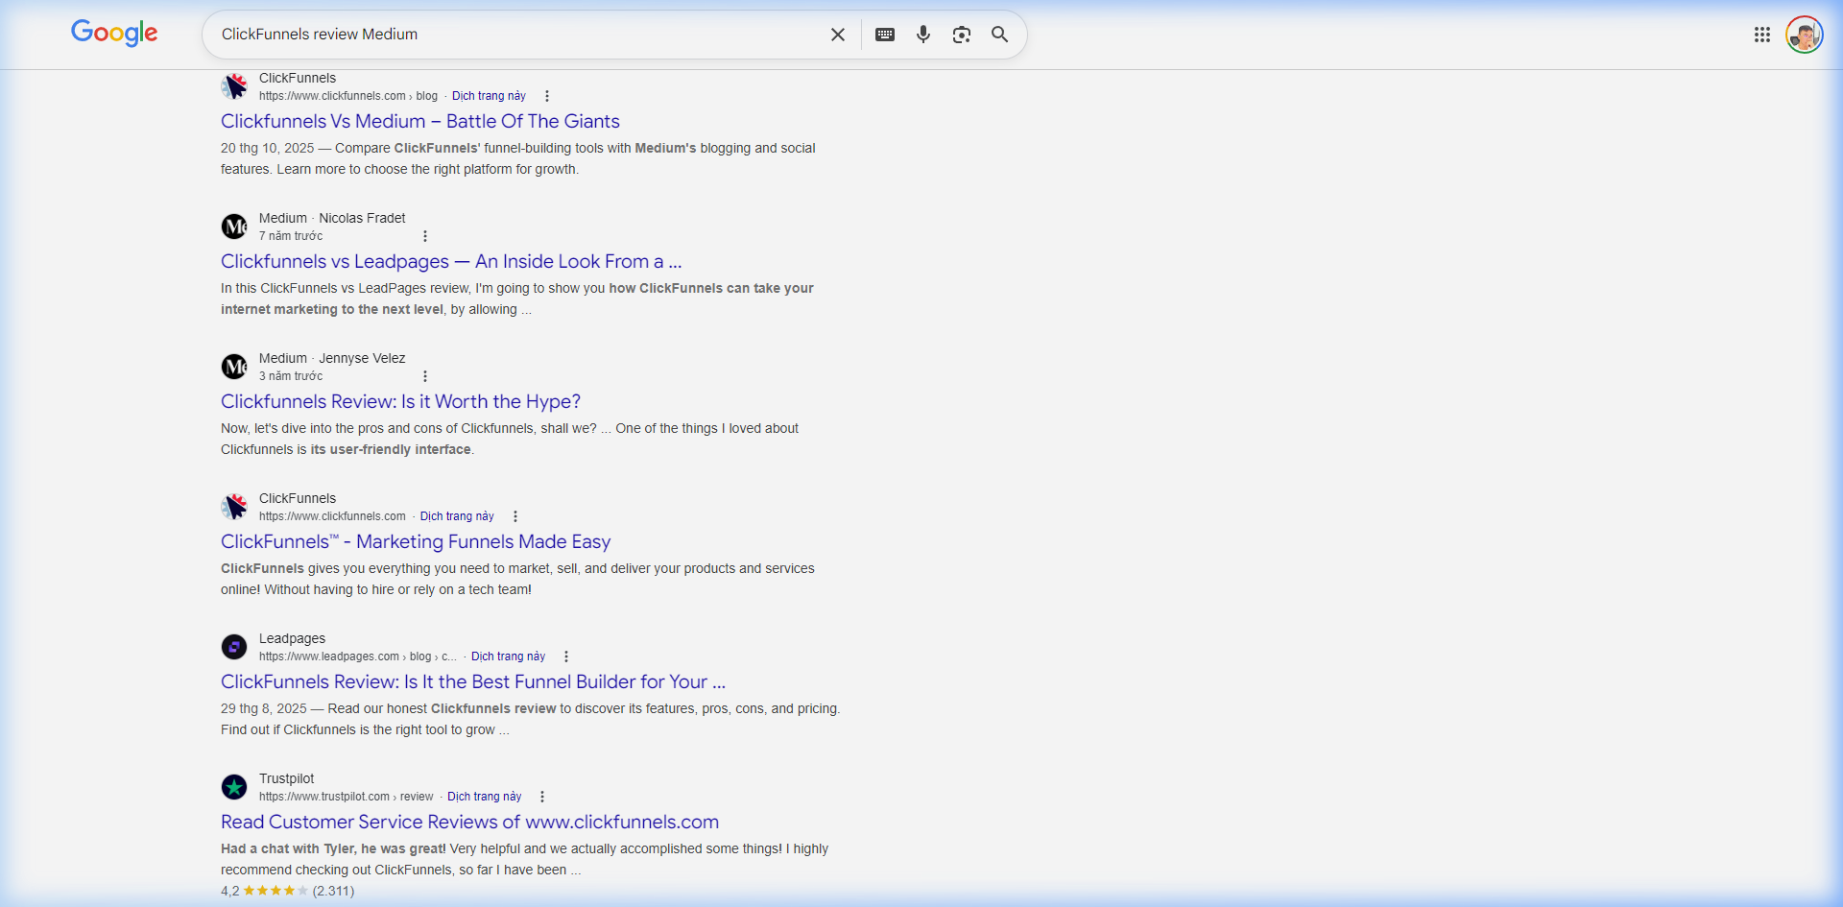Image resolution: width=1843 pixels, height=907 pixels.
Task: Open 'Dịch trang này' on the Trustpilot result
Action: point(484,797)
